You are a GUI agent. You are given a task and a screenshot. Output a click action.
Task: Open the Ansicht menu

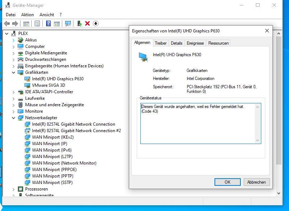[47, 15]
